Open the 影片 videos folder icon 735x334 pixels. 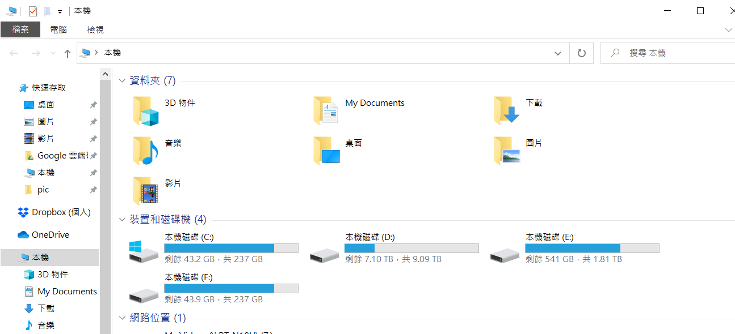(x=145, y=191)
